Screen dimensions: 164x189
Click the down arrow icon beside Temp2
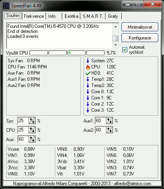pos(88,85)
